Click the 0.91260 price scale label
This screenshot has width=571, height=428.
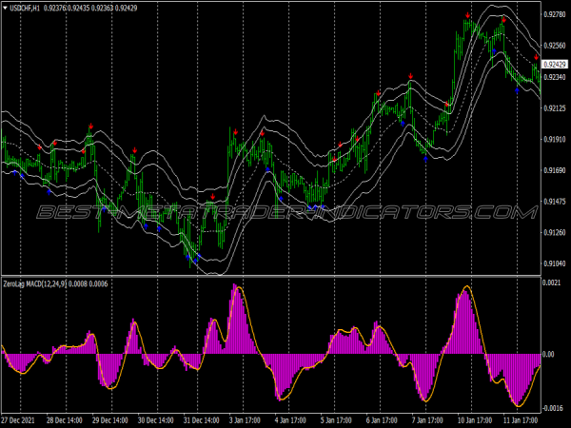tap(555, 232)
